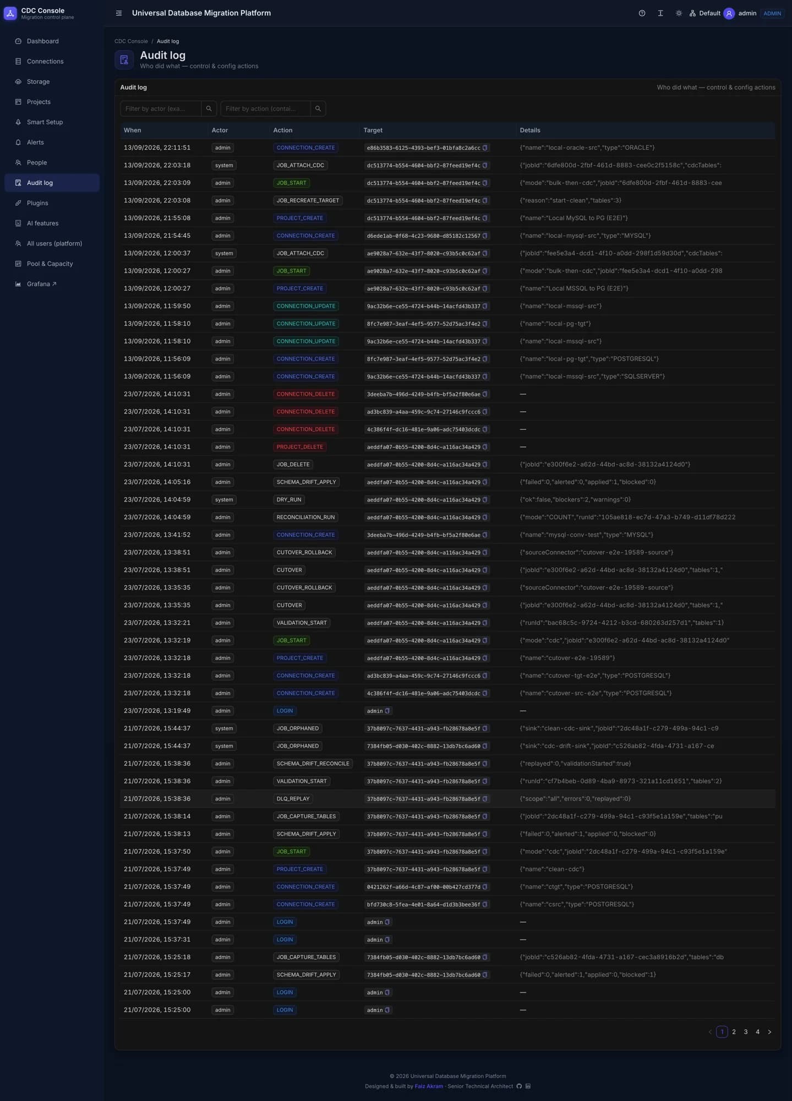792x1101 pixels.
Task: Copy target ID of RECONCILIATION_RUN row
Action: point(485,517)
